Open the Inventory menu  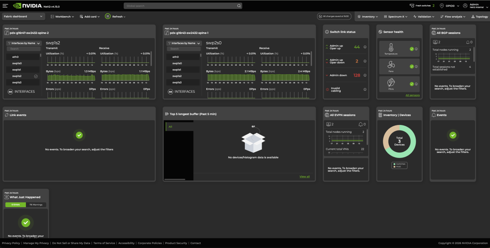click(368, 17)
